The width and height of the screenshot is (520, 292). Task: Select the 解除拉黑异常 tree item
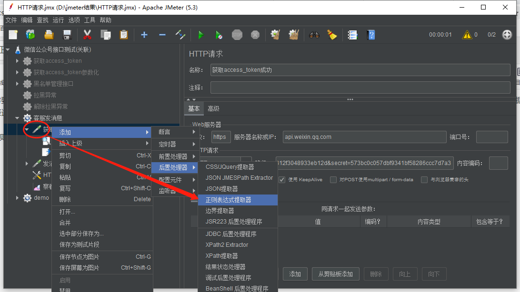pos(50,107)
